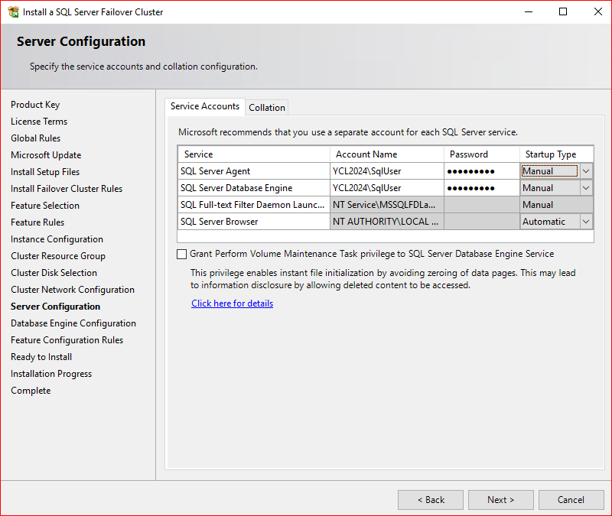Click Cluster Disk Selection step

[54, 273]
